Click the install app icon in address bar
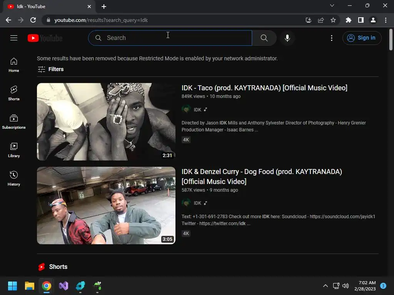 (x=308, y=20)
